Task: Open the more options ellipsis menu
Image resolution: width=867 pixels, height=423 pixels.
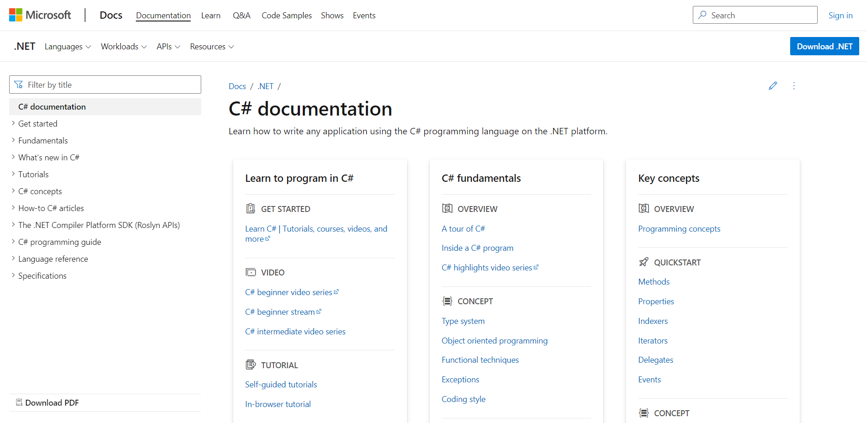Action: 794,86
